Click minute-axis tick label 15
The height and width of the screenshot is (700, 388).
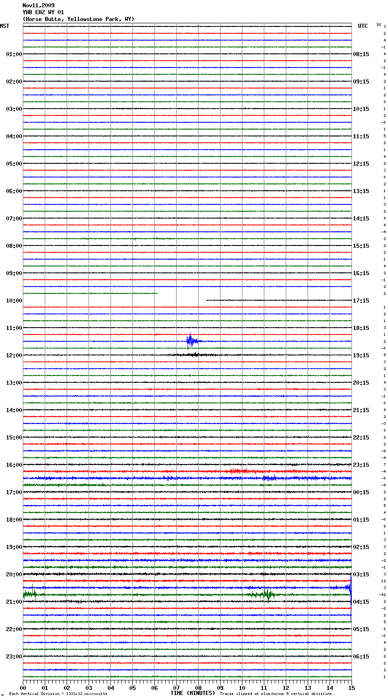(x=351, y=688)
